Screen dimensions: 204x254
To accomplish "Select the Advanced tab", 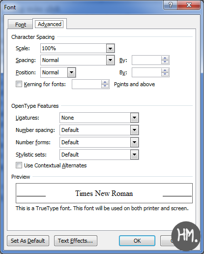I will tap(50, 24).
